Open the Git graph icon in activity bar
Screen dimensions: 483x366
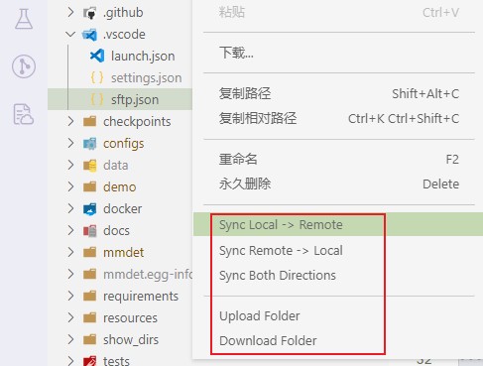coord(24,66)
